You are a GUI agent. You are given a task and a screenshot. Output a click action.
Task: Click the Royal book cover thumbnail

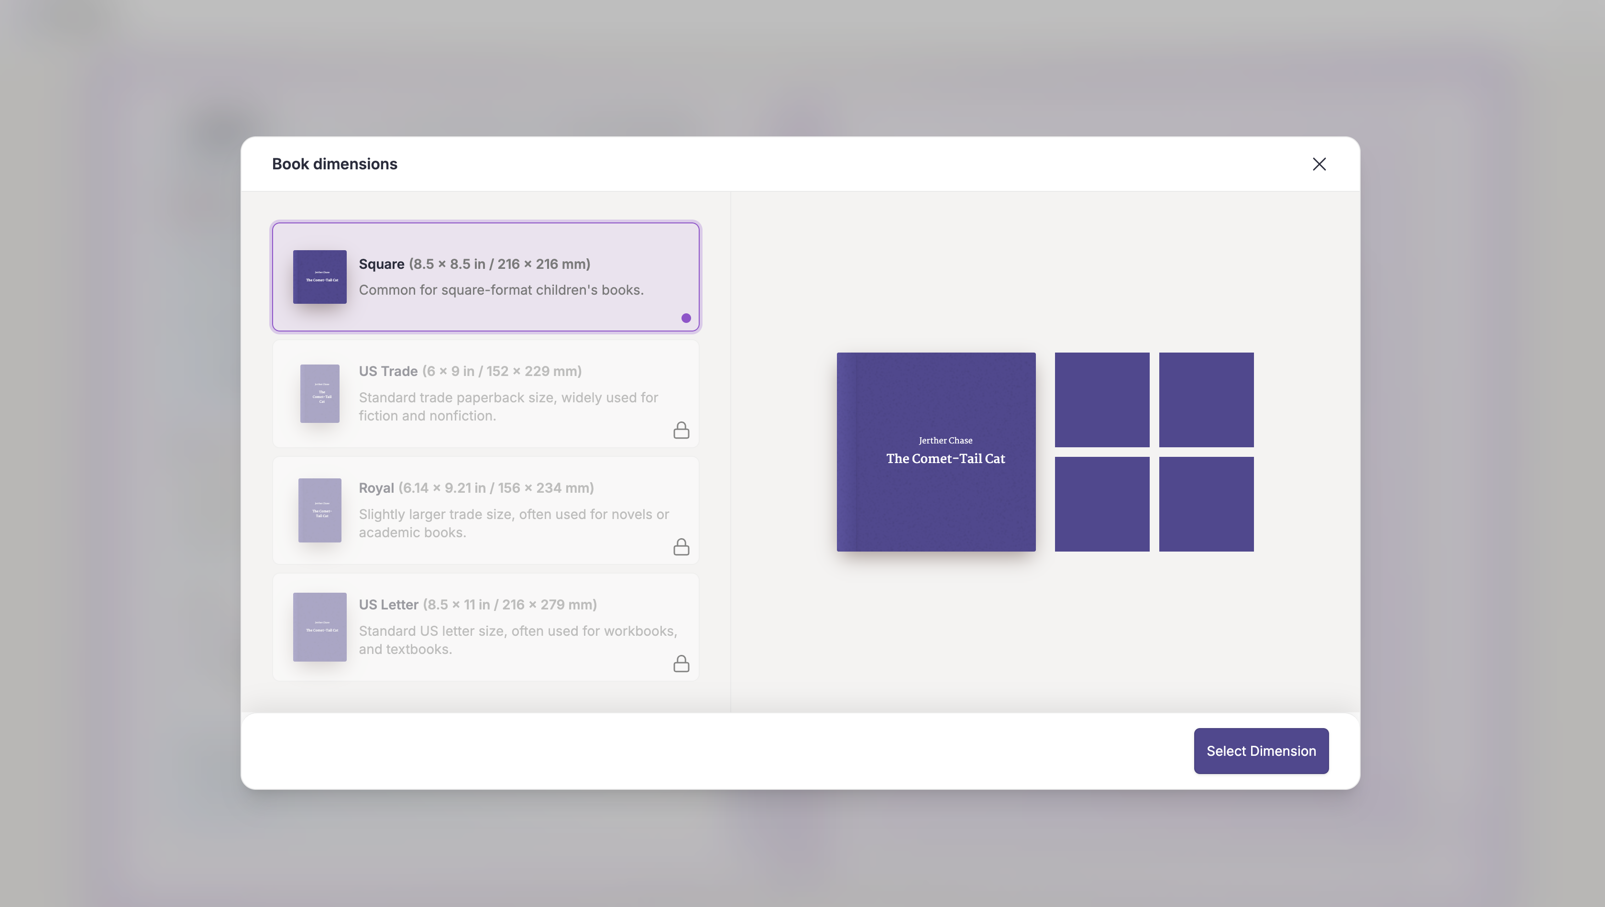click(x=319, y=510)
